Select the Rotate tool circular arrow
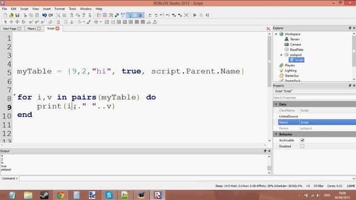This screenshot has width=356, height=200. click(x=23, y=22)
